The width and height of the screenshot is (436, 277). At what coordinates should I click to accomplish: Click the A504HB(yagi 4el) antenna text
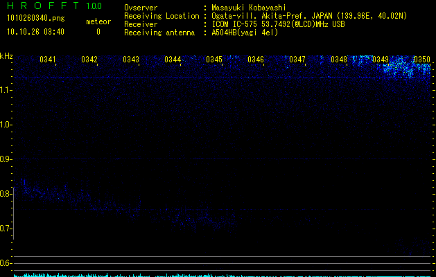click(x=245, y=33)
